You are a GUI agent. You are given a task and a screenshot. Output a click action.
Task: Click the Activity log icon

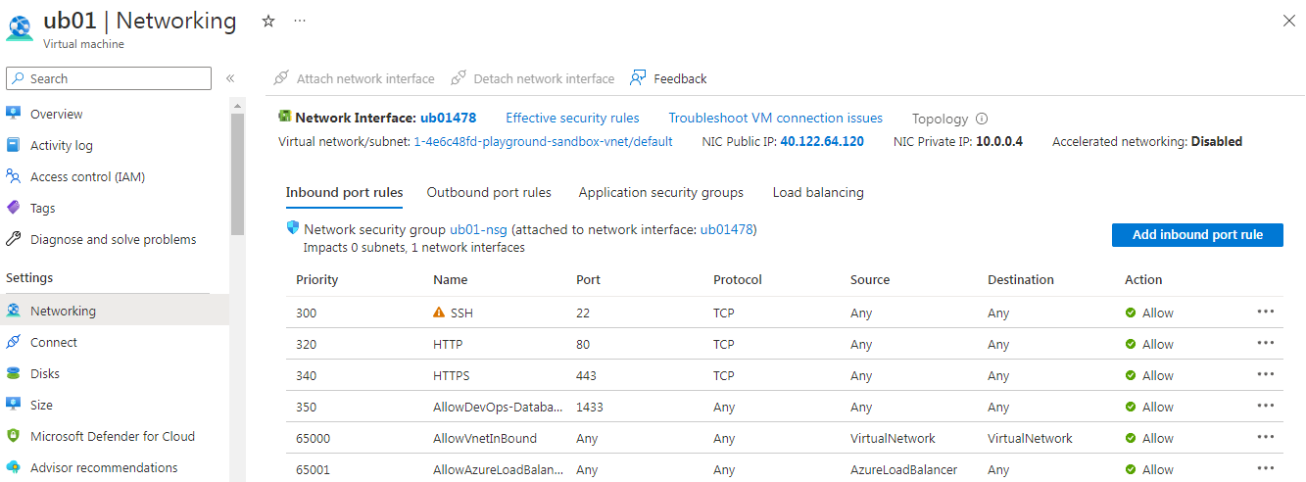point(14,145)
